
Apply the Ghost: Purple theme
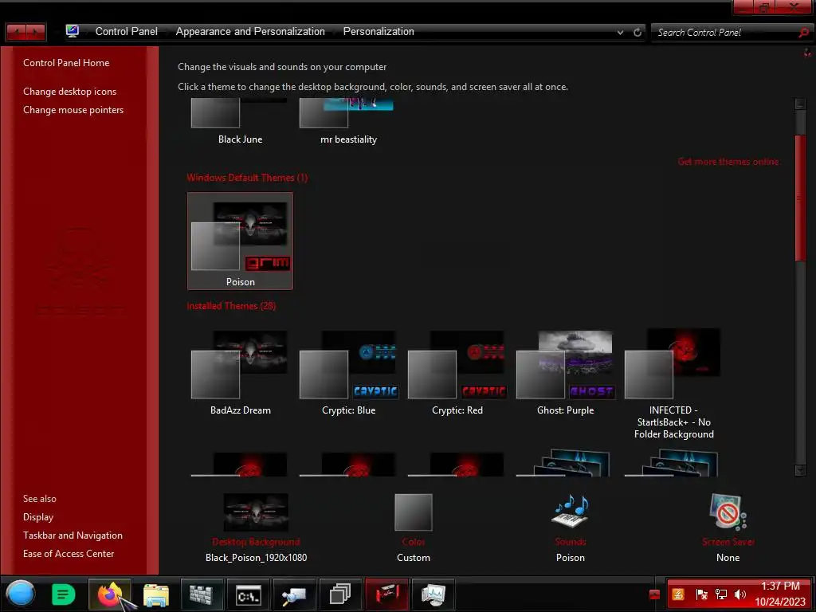565,373
